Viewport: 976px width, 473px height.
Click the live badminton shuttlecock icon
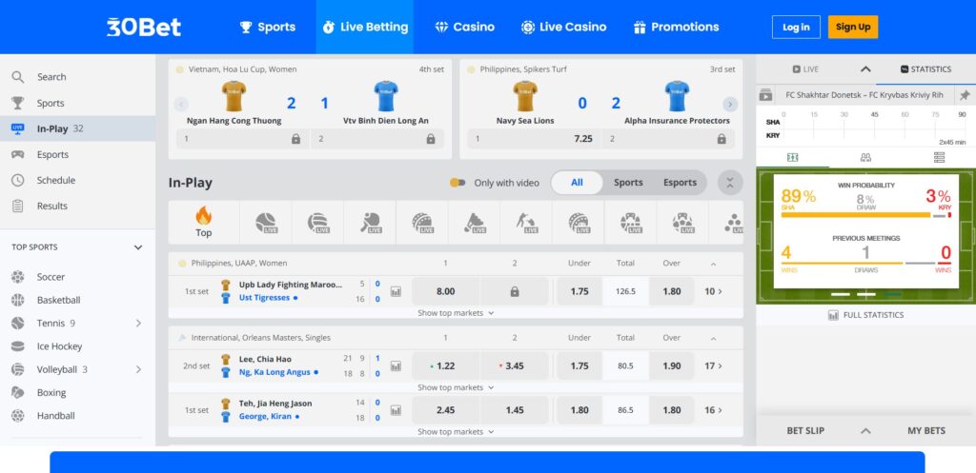474,223
